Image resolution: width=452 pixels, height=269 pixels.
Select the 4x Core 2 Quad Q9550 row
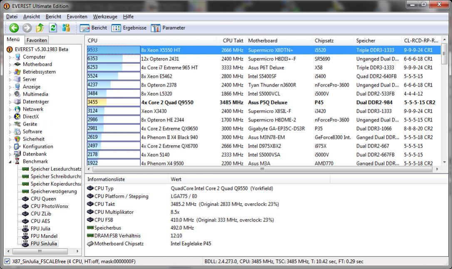click(263, 103)
